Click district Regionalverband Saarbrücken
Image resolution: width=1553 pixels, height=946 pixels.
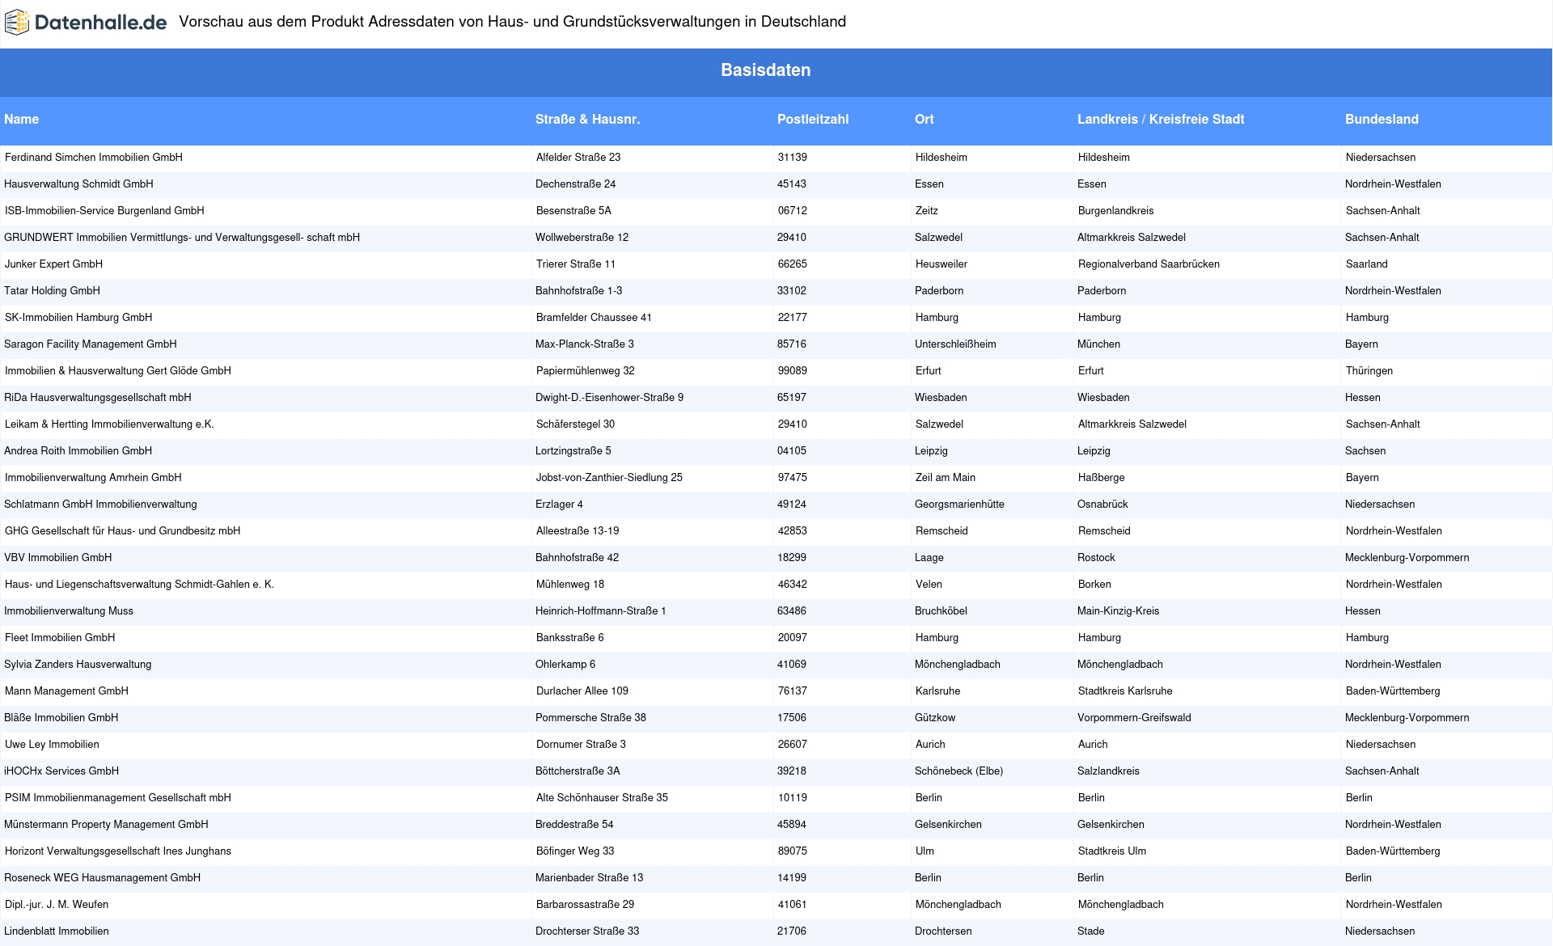click(x=1149, y=264)
